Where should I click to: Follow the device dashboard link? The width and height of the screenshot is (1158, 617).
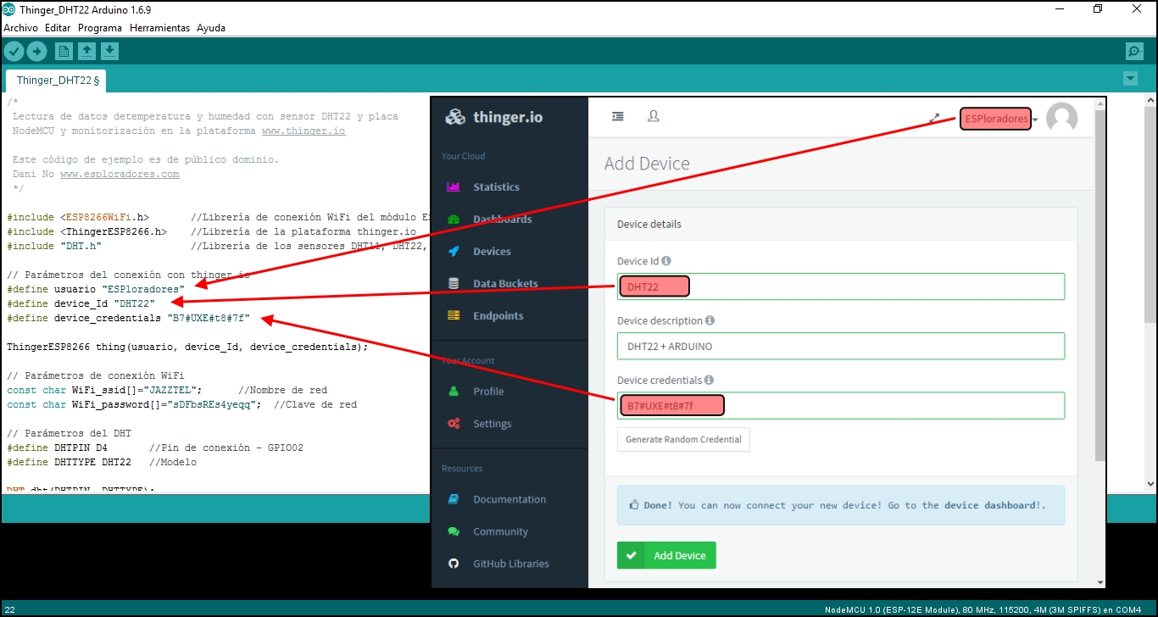(991, 505)
